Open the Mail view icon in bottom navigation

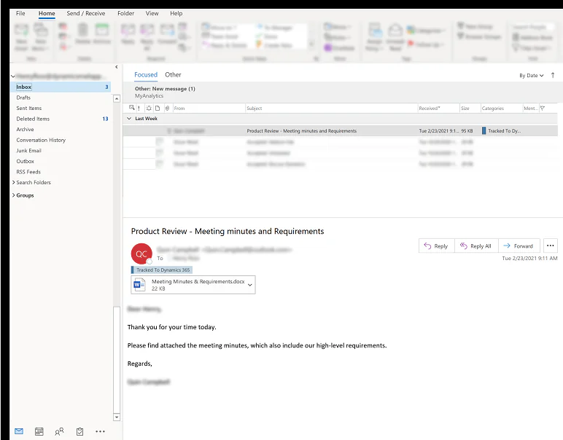19,431
